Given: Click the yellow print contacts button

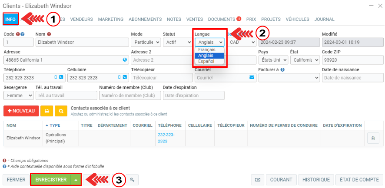Looking at the screenshot, I should tap(47, 111).
